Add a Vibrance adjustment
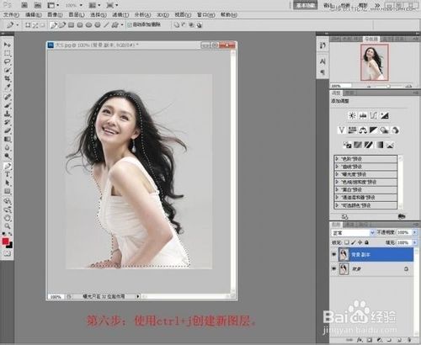421x345 pixels. [341, 130]
